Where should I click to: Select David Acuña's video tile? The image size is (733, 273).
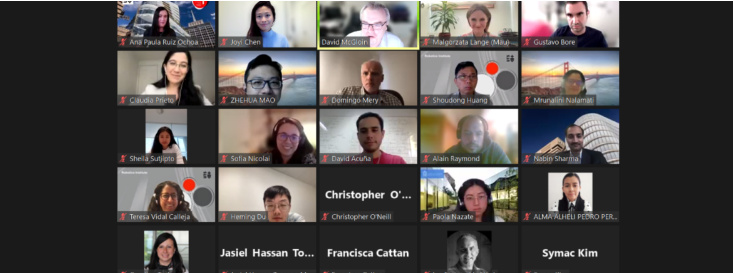click(368, 136)
